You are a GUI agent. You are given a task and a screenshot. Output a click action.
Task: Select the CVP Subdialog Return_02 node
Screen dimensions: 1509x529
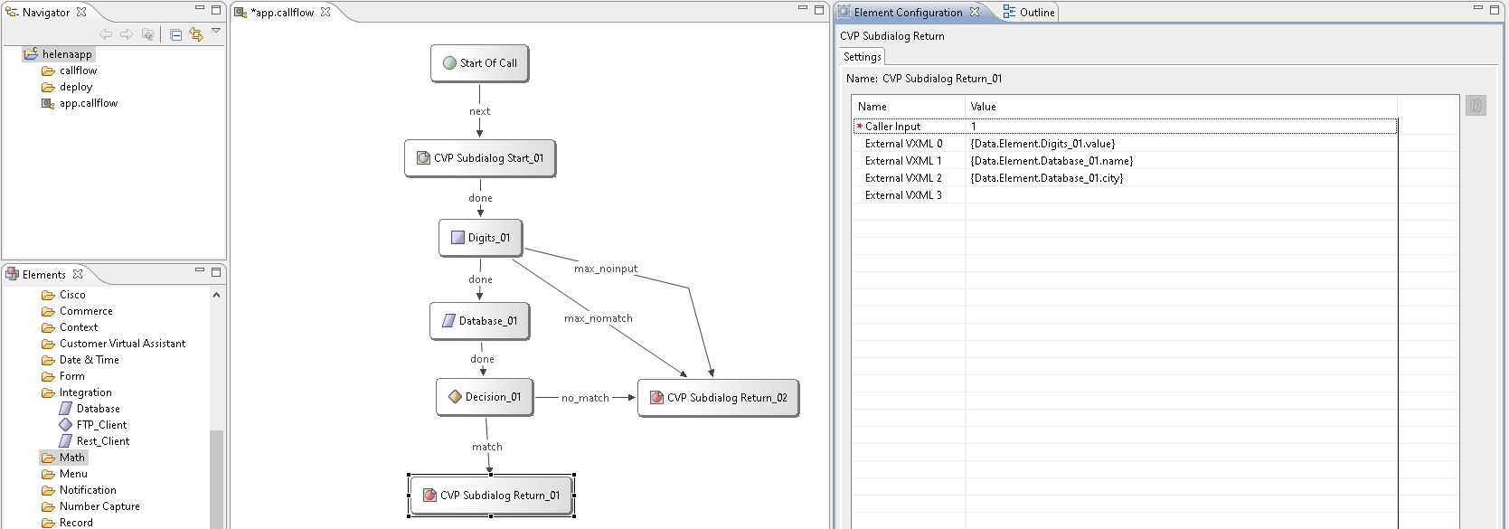718,398
